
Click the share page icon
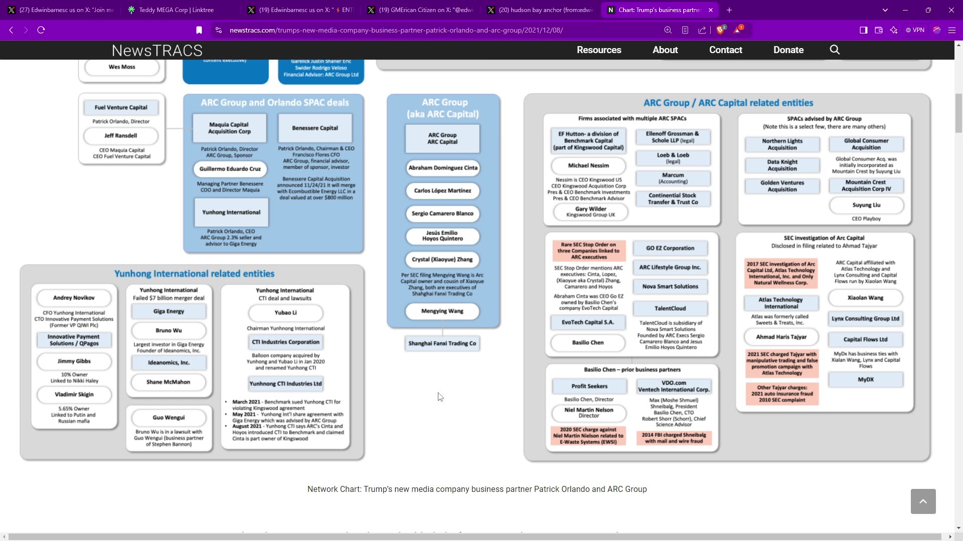coord(702,30)
